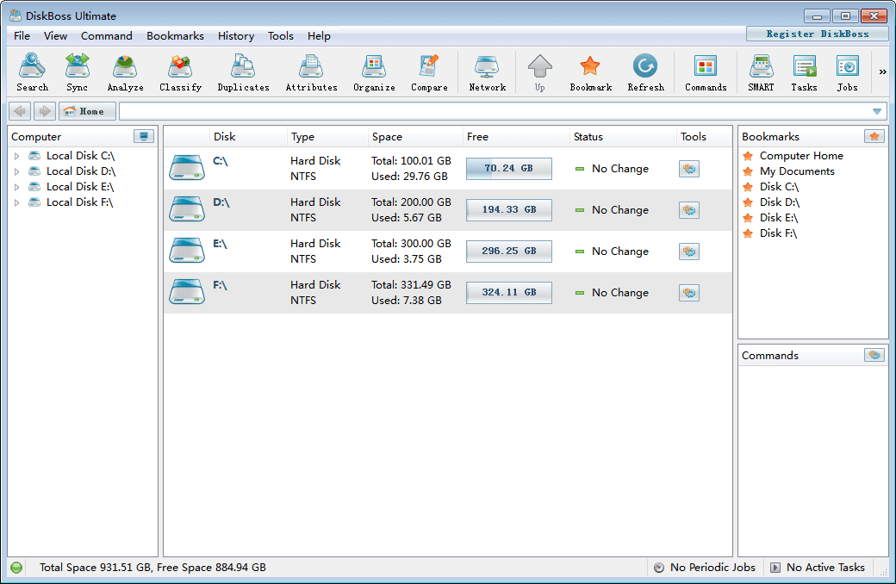This screenshot has width=896, height=584.
Task: Open the Tasks manager
Action: 804,72
